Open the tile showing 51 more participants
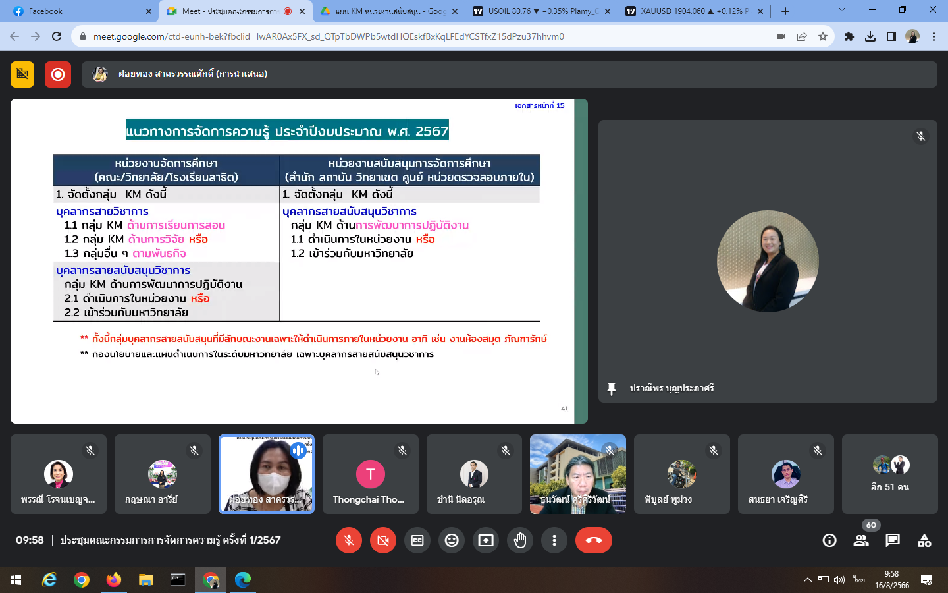Image resolution: width=948 pixels, height=593 pixels. [890, 474]
